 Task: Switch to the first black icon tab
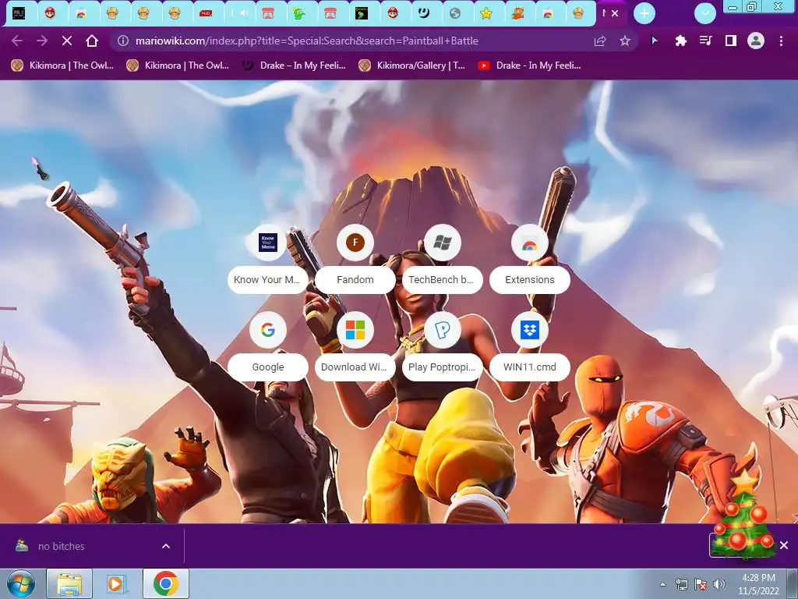[x=19, y=14]
